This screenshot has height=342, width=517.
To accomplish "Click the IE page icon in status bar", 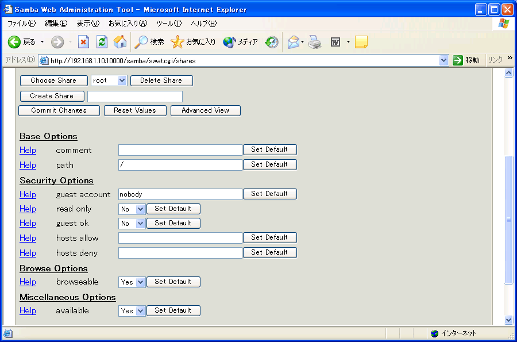I will [8, 333].
